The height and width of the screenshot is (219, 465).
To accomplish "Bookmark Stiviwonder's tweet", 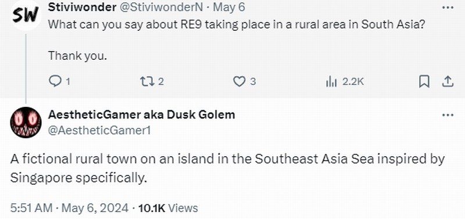I will pos(424,81).
